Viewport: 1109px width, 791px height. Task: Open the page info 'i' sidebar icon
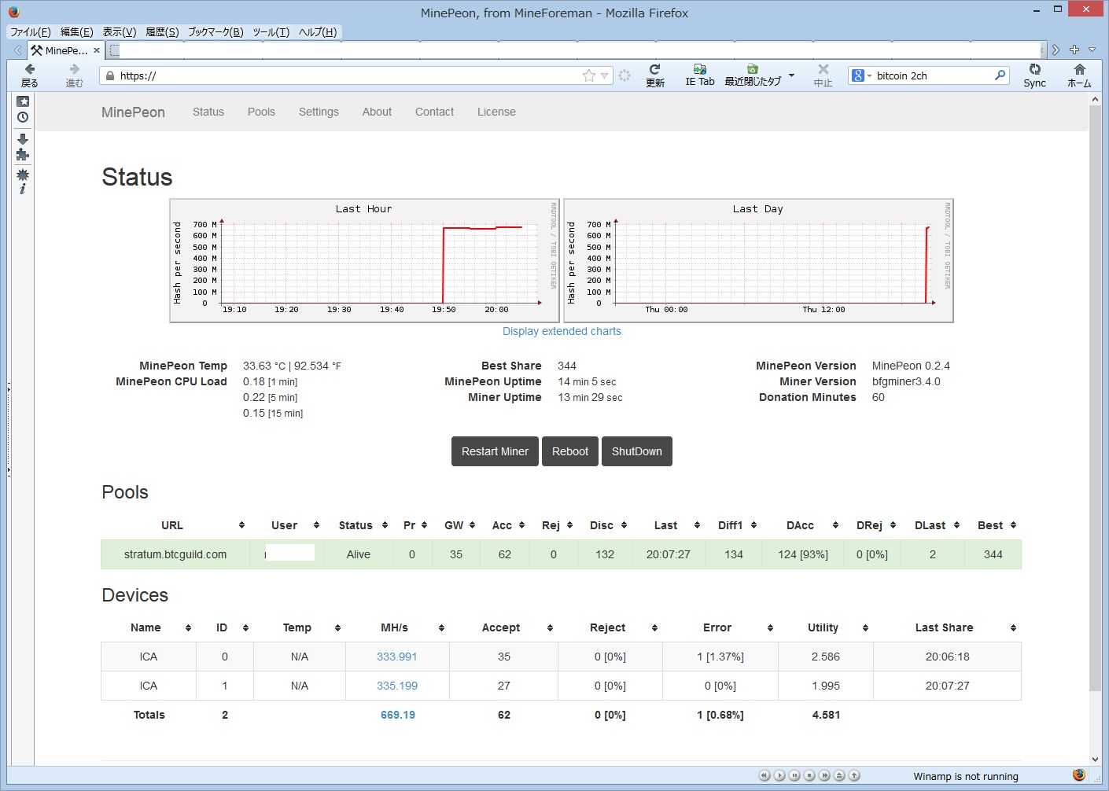click(x=23, y=189)
